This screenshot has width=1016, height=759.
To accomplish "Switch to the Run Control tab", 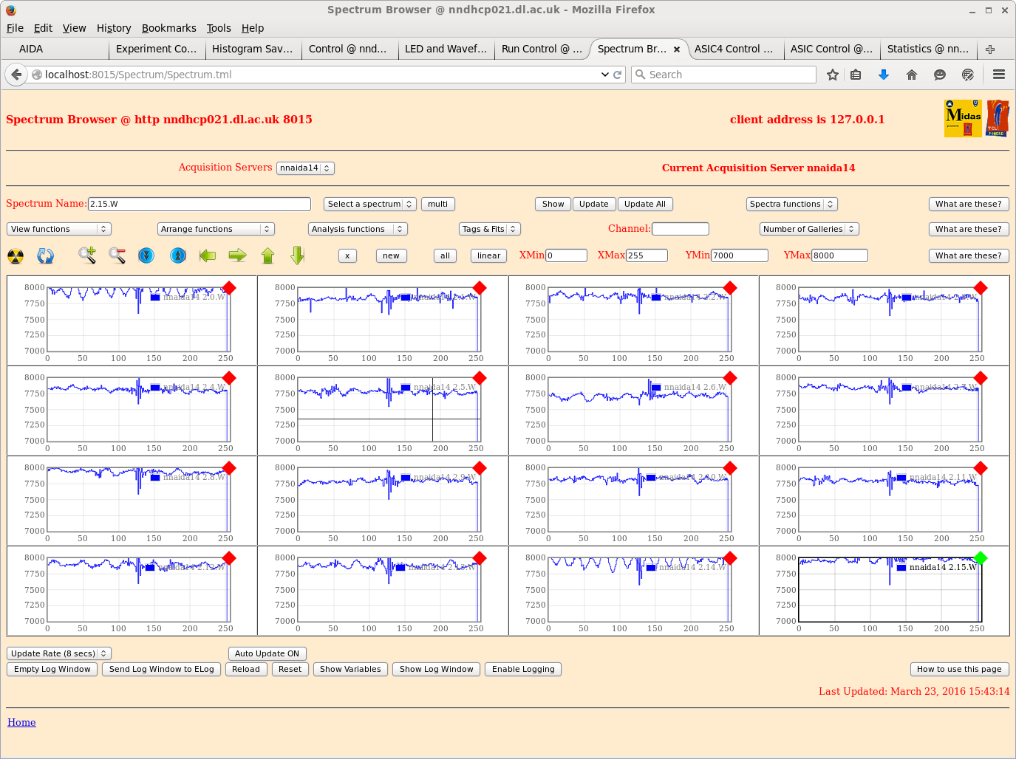I will point(542,49).
